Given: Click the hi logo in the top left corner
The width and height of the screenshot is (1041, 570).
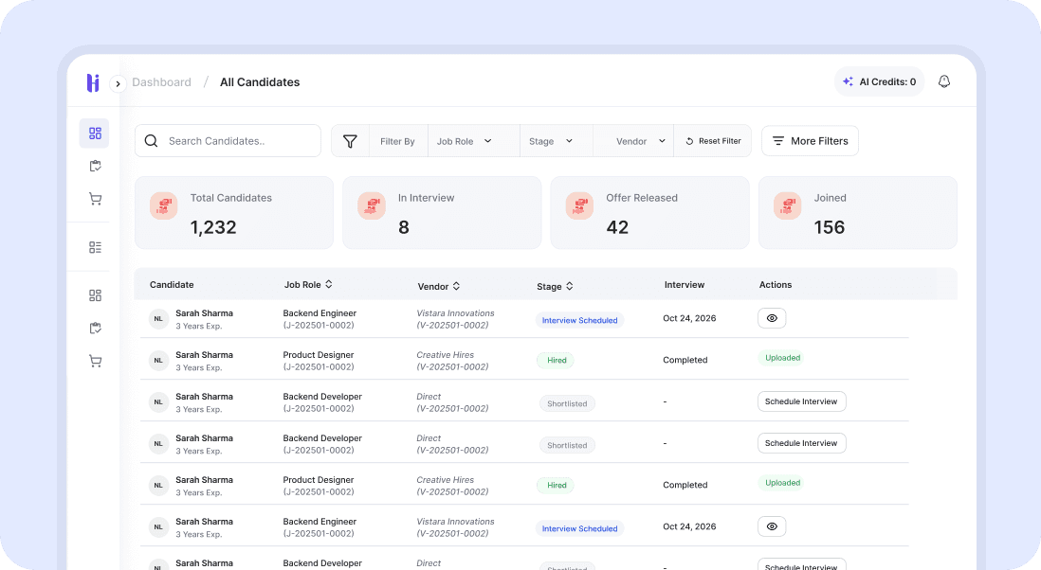Looking at the screenshot, I should tap(92, 82).
